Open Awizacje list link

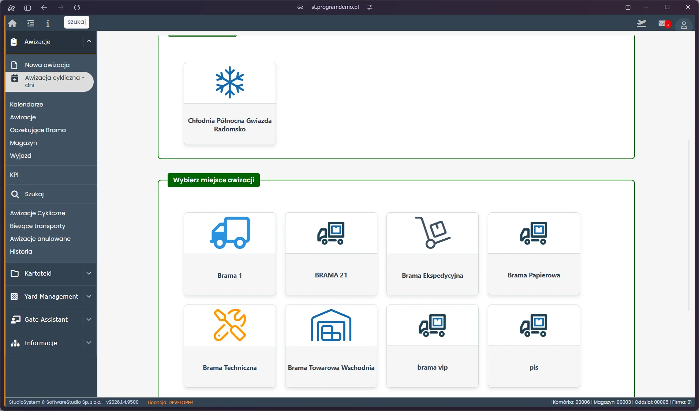click(x=23, y=117)
